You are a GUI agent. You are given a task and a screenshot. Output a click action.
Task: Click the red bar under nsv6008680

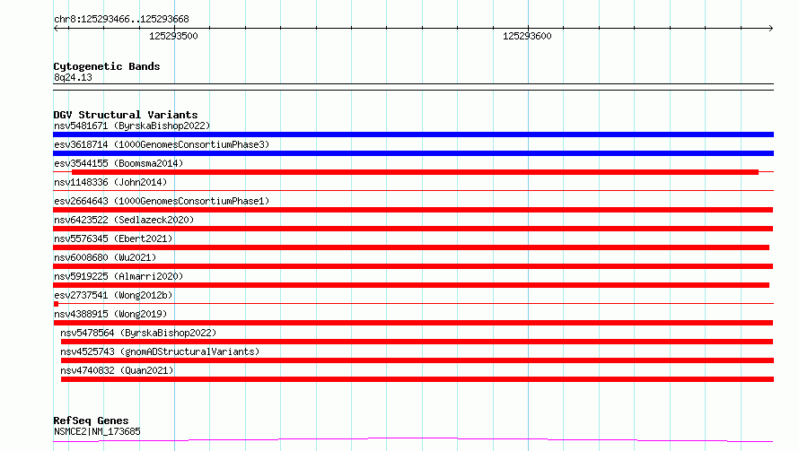click(x=413, y=266)
